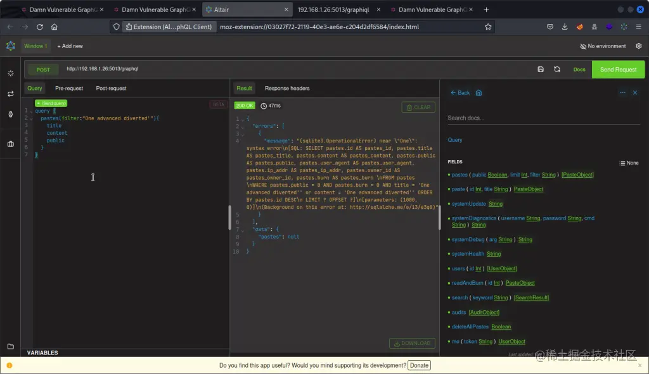
Task: Open the AuditObject type link
Action: (484, 313)
